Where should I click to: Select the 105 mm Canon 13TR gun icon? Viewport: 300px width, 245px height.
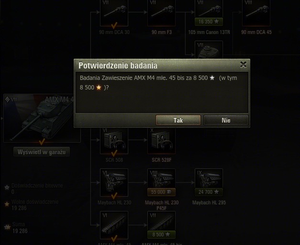(209, 9)
